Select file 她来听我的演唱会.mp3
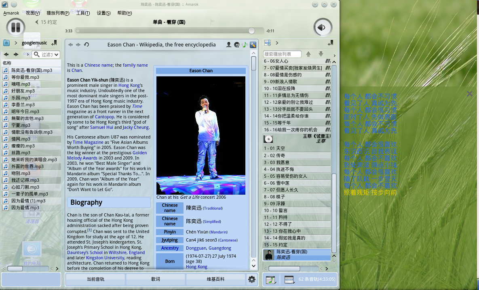This screenshot has height=290, width=479. click(x=32, y=160)
